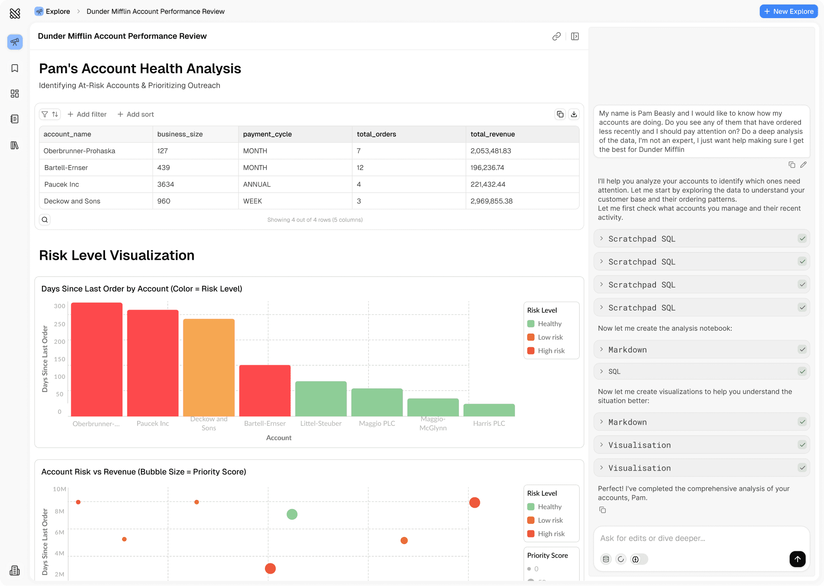The image size is (824, 586).
Task: Collapse the side panel using the header icon
Action: pos(575,36)
